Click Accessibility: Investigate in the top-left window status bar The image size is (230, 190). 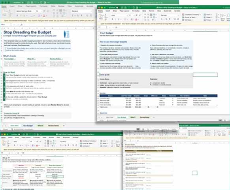coord(22,130)
